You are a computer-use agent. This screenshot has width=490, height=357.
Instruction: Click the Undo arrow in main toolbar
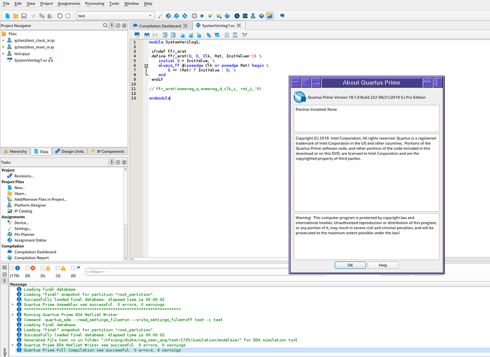[x=59, y=16]
